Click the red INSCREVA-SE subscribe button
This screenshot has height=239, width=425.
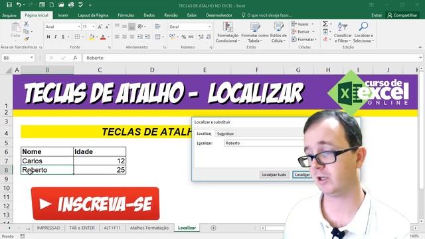[x=95, y=204]
